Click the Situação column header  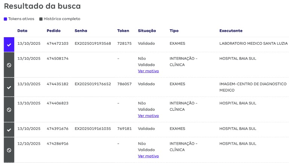click(x=147, y=31)
